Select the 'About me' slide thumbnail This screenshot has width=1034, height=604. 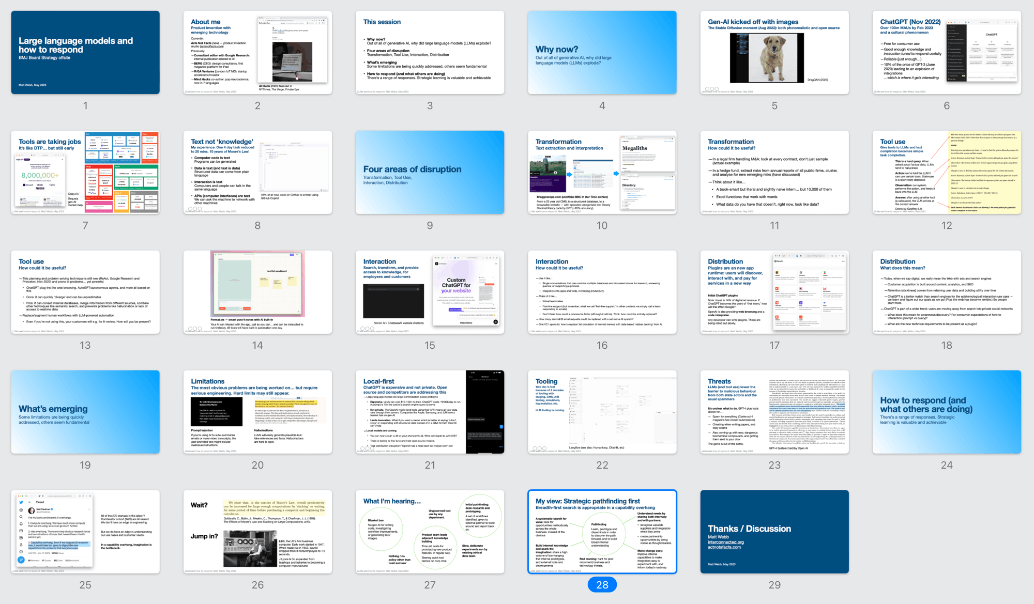[257, 52]
